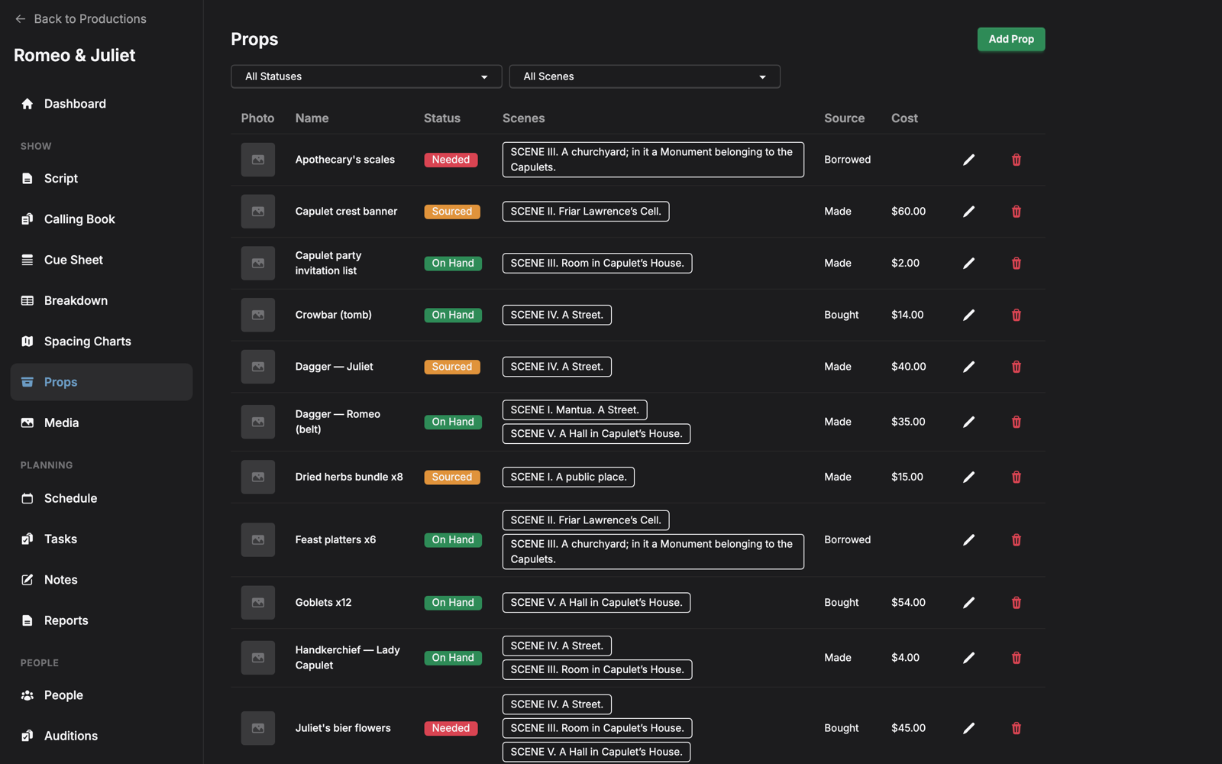Edit the Feast platters x6 prop
The image size is (1222, 764).
[968, 539]
